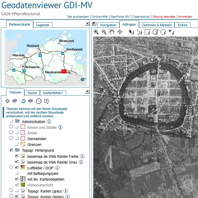The height and width of the screenshot is (198, 198).
Task: Switch to the Suche tab
Action: (32, 93)
